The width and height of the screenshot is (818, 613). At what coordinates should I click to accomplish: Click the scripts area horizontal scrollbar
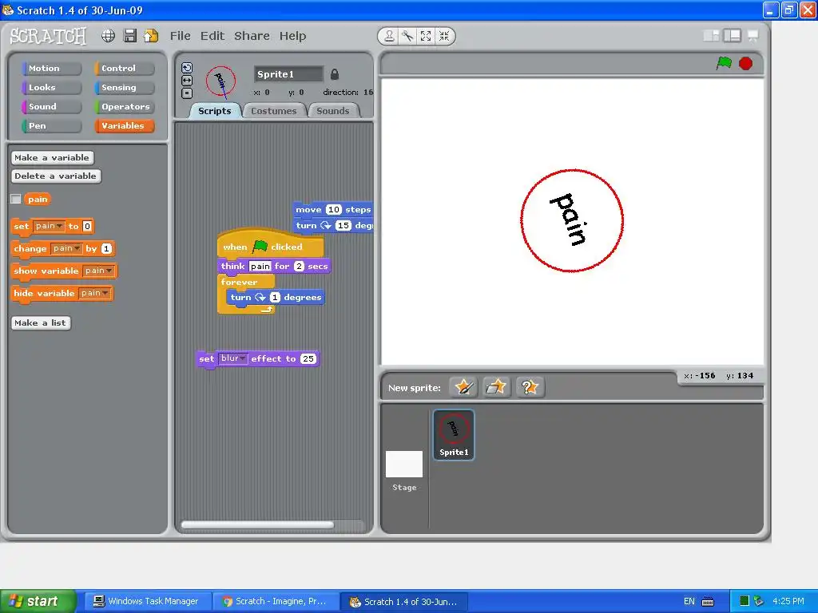(257, 525)
